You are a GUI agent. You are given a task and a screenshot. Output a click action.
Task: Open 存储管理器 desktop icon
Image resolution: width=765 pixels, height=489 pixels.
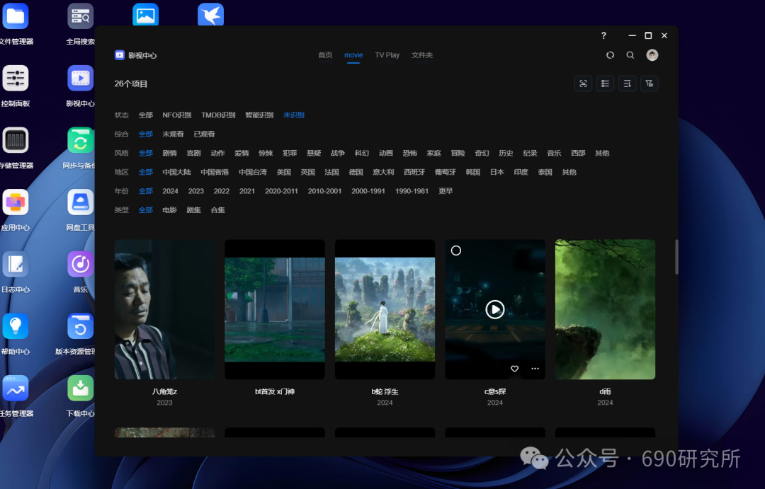(x=16, y=140)
